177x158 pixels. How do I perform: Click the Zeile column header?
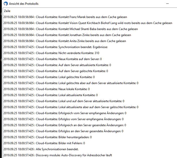click(x=7, y=11)
